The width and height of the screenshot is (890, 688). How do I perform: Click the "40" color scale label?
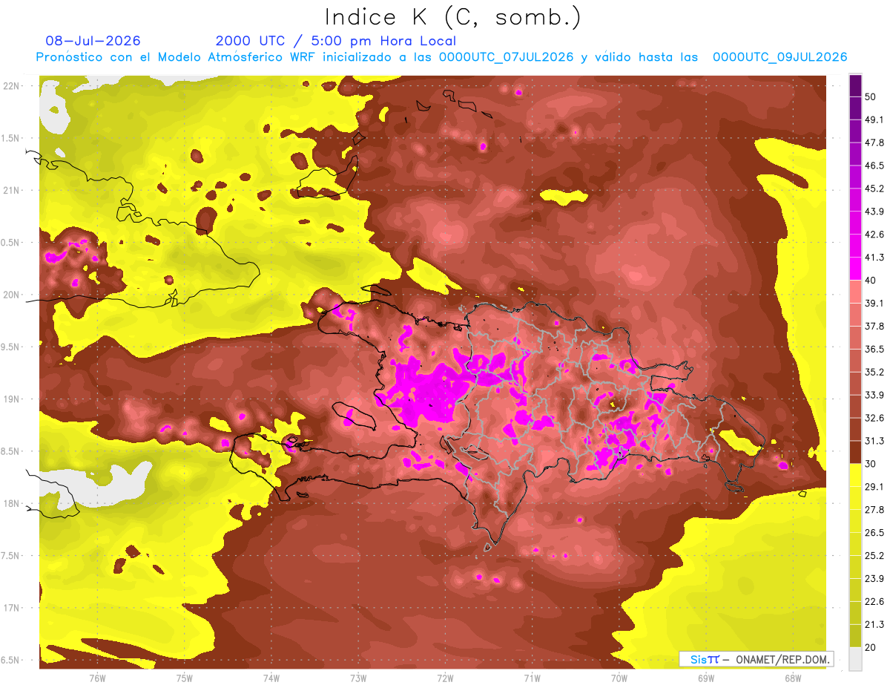coord(871,281)
